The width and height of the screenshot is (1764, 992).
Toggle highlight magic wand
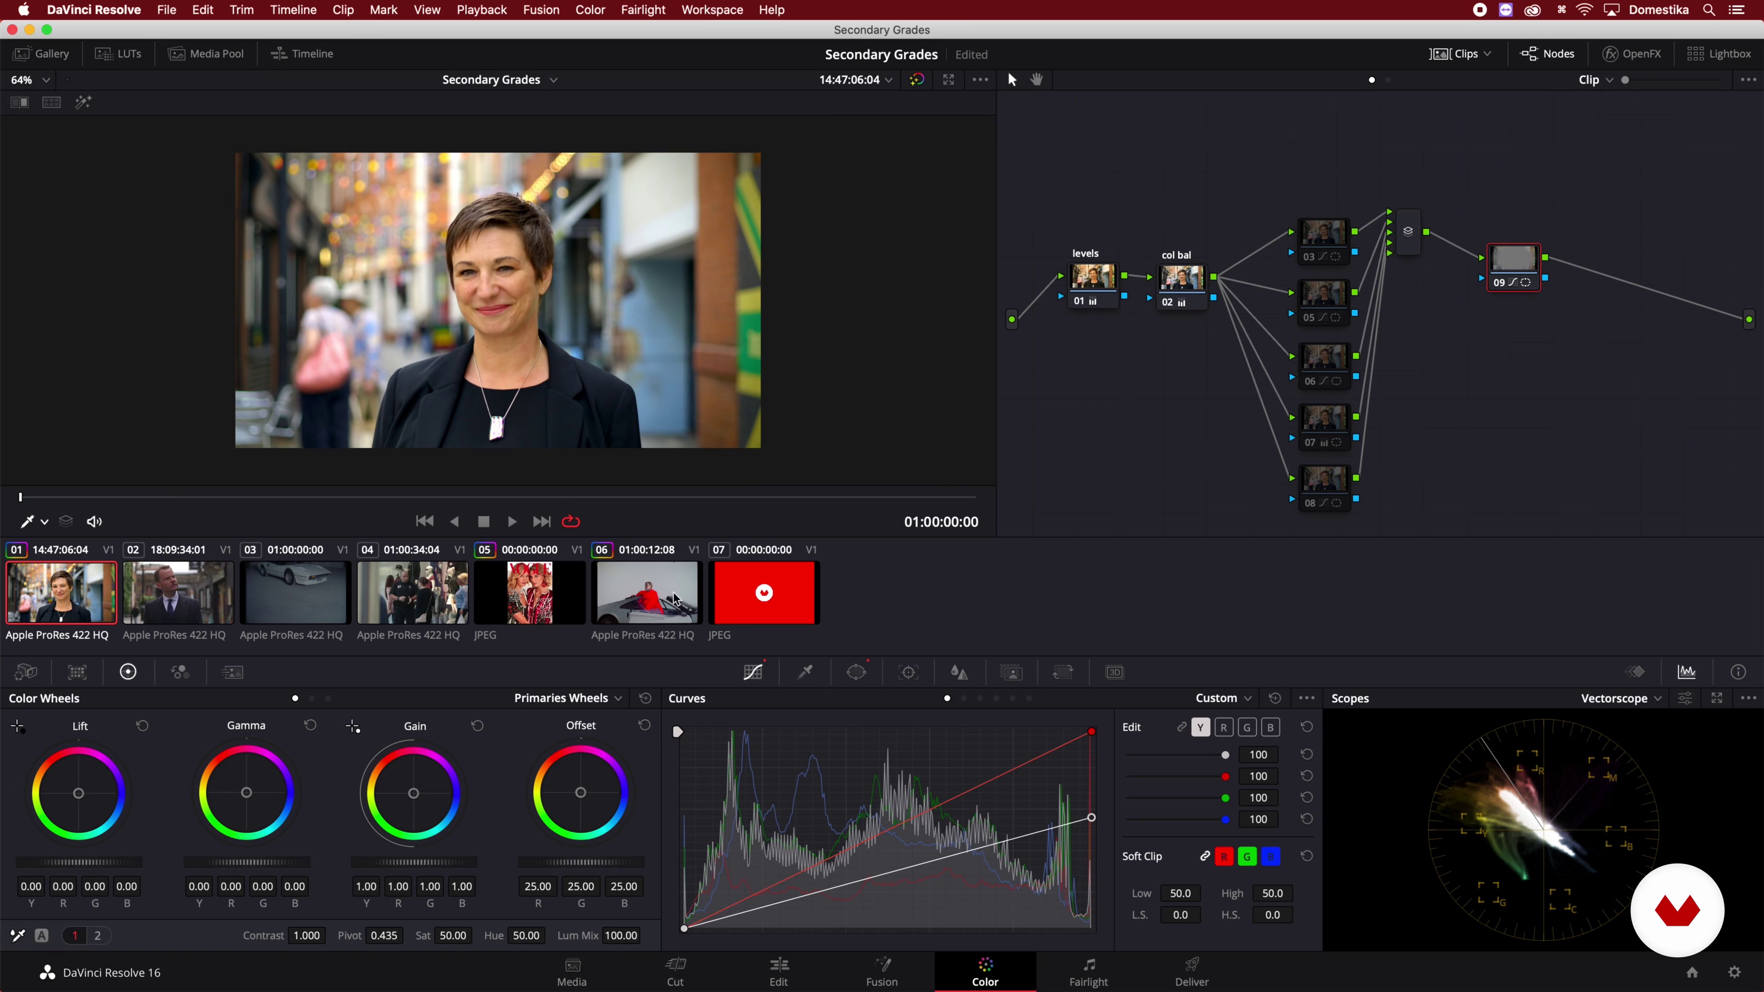click(84, 103)
